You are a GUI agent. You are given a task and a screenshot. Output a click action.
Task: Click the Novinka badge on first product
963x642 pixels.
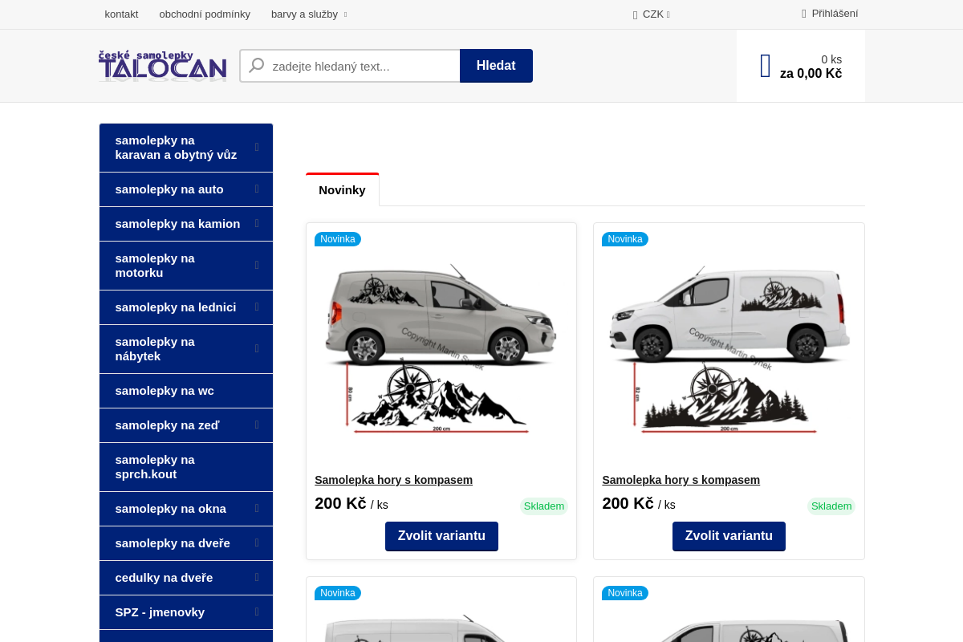(337, 239)
